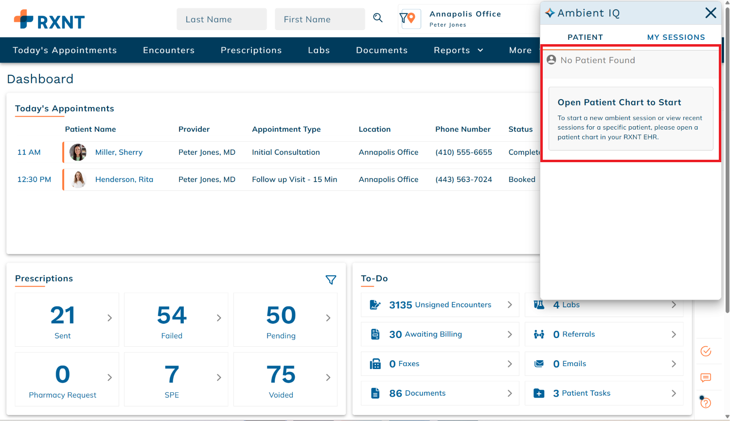Expand the Failed prescriptions arrow
This screenshot has width=730, height=421.
[219, 318]
